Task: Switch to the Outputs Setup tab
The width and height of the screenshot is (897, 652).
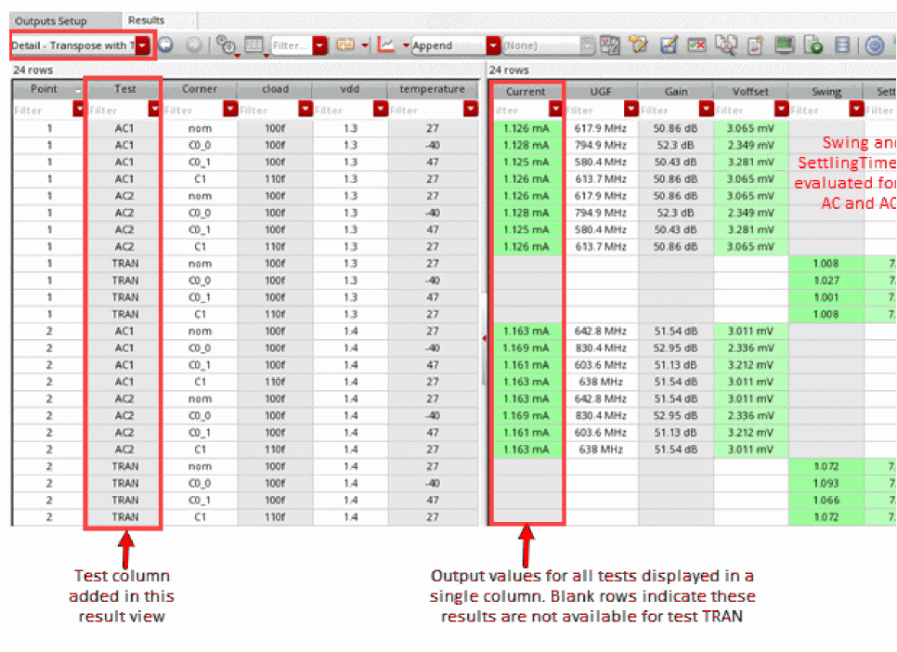Action: coord(51,20)
